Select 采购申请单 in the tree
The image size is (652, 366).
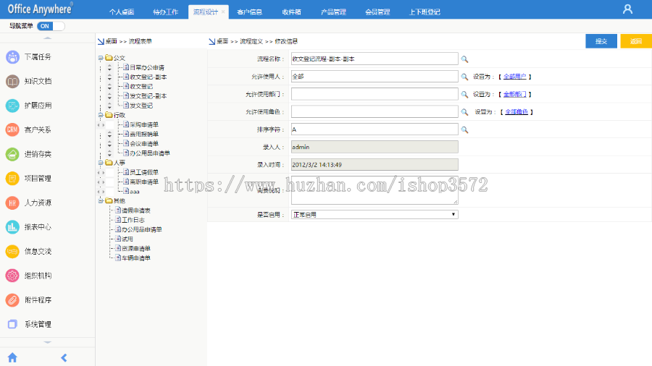pyautogui.click(x=144, y=124)
